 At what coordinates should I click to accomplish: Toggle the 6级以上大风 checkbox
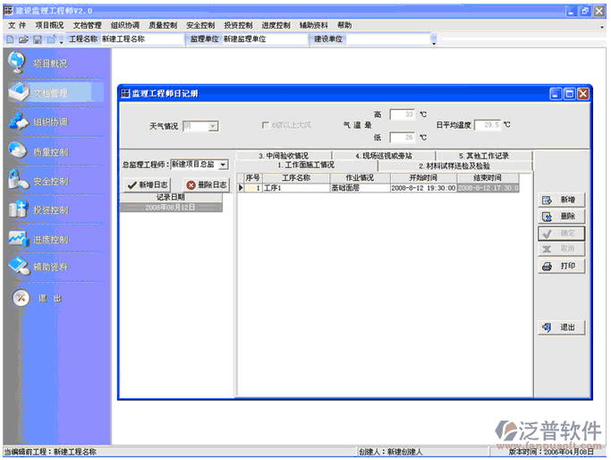[x=265, y=126]
